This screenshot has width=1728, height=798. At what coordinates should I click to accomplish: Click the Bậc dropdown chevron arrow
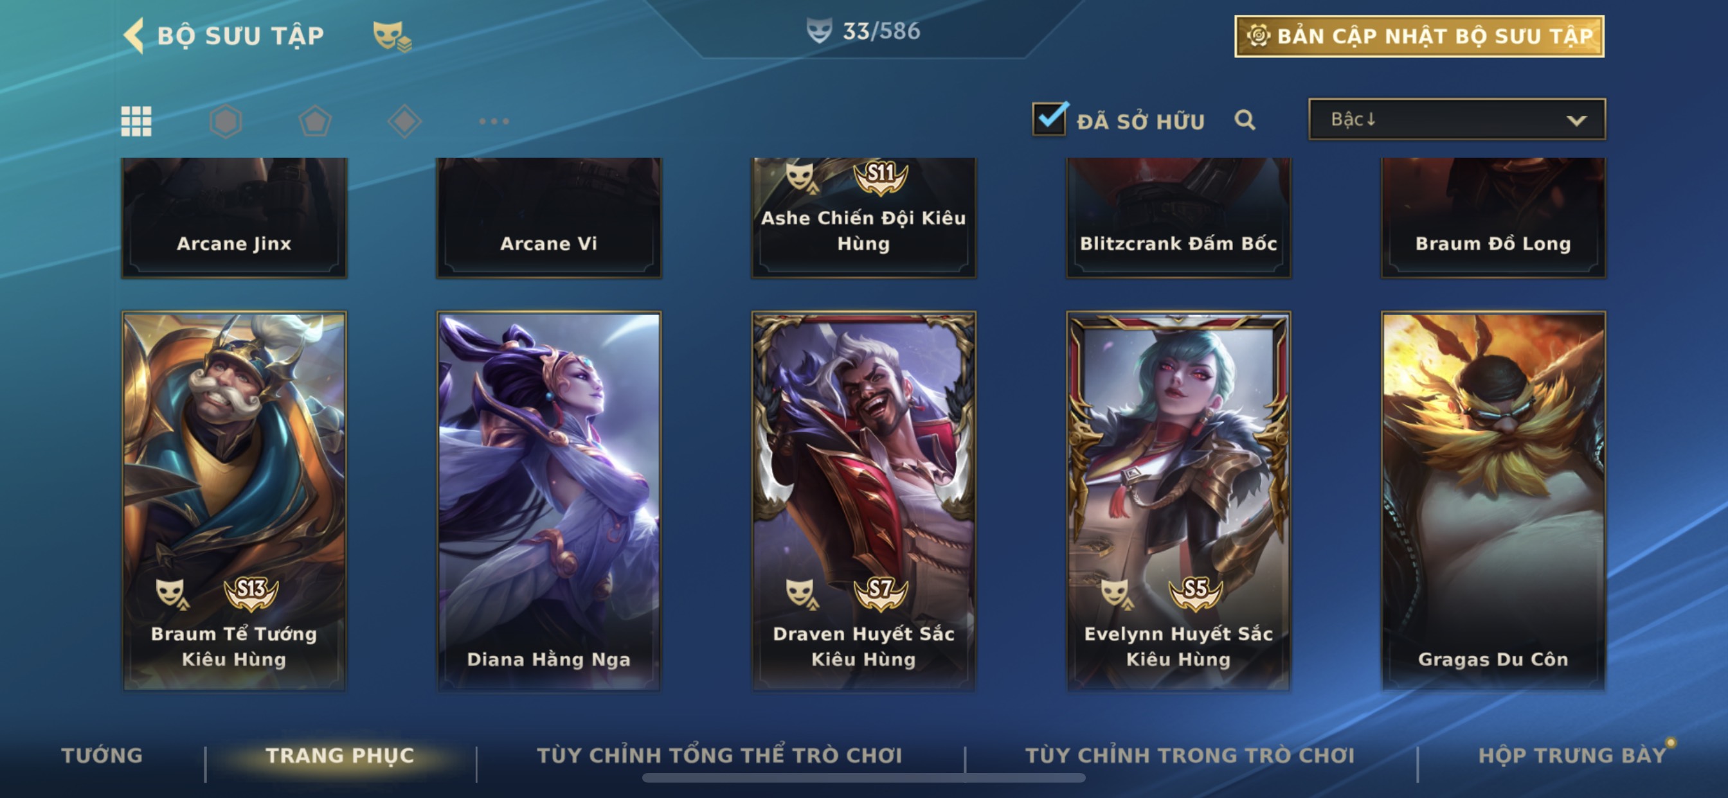click(x=1576, y=121)
